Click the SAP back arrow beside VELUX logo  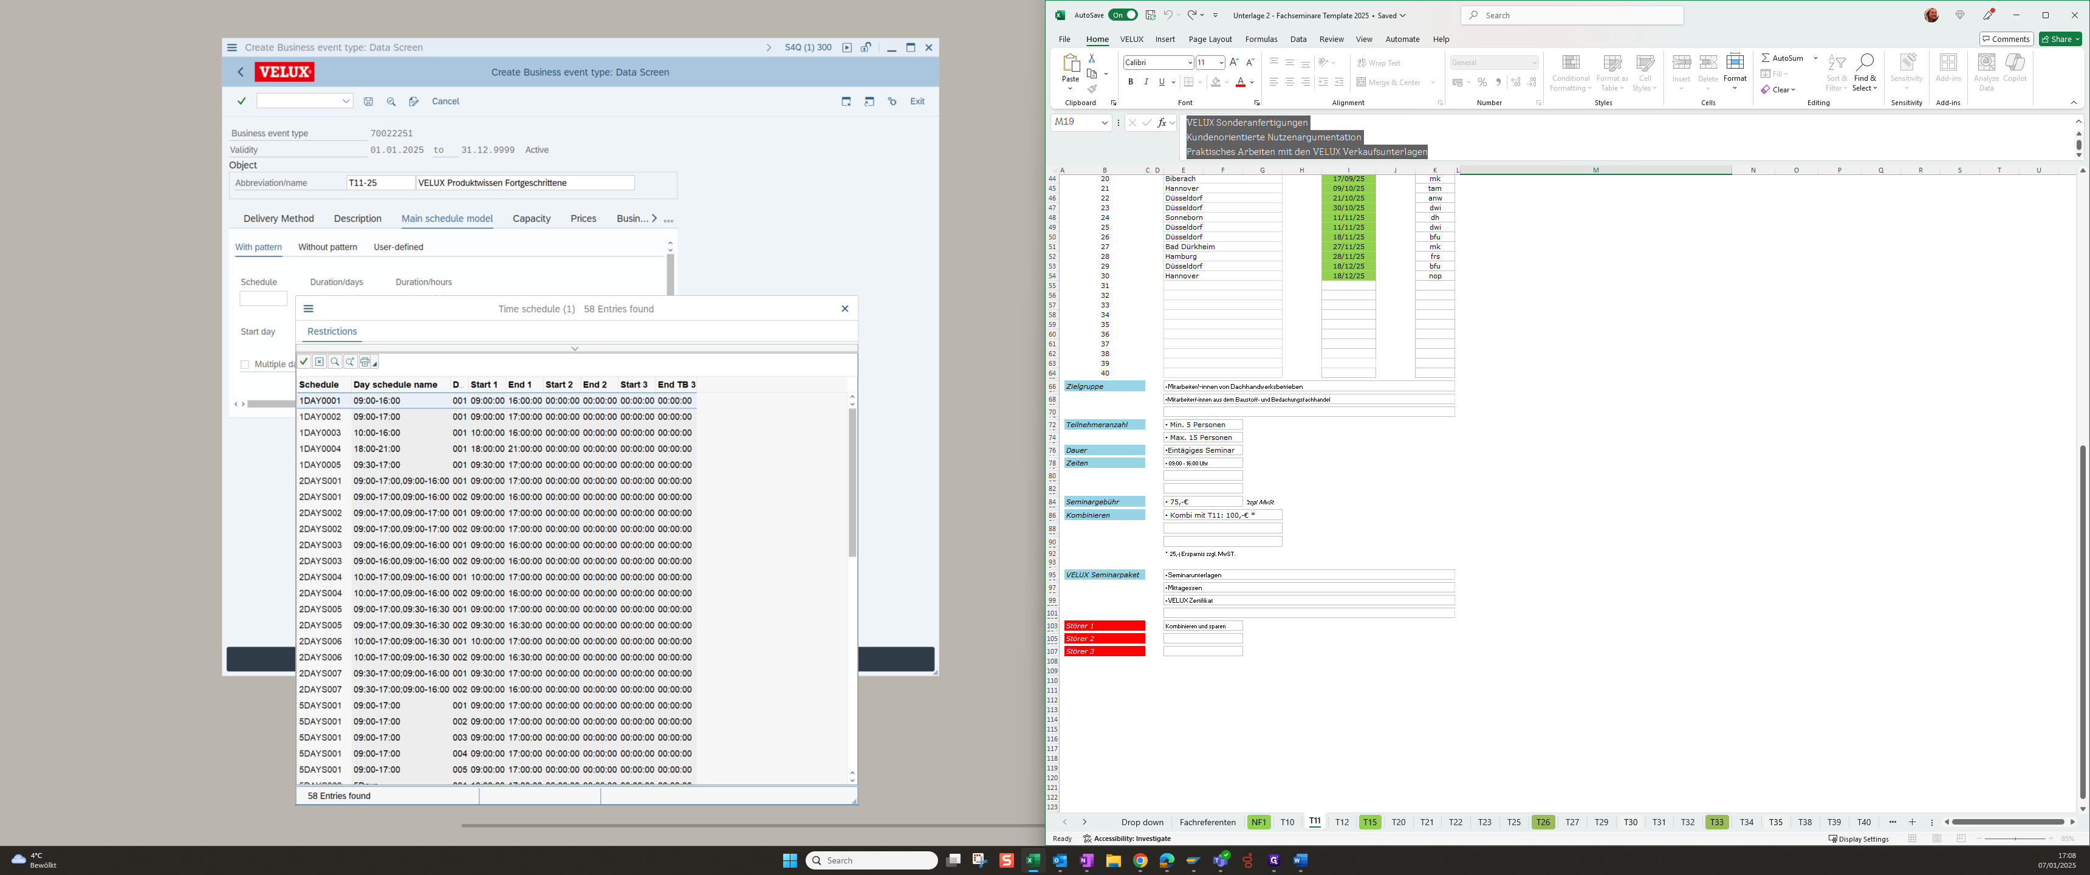[x=241, y=72]
